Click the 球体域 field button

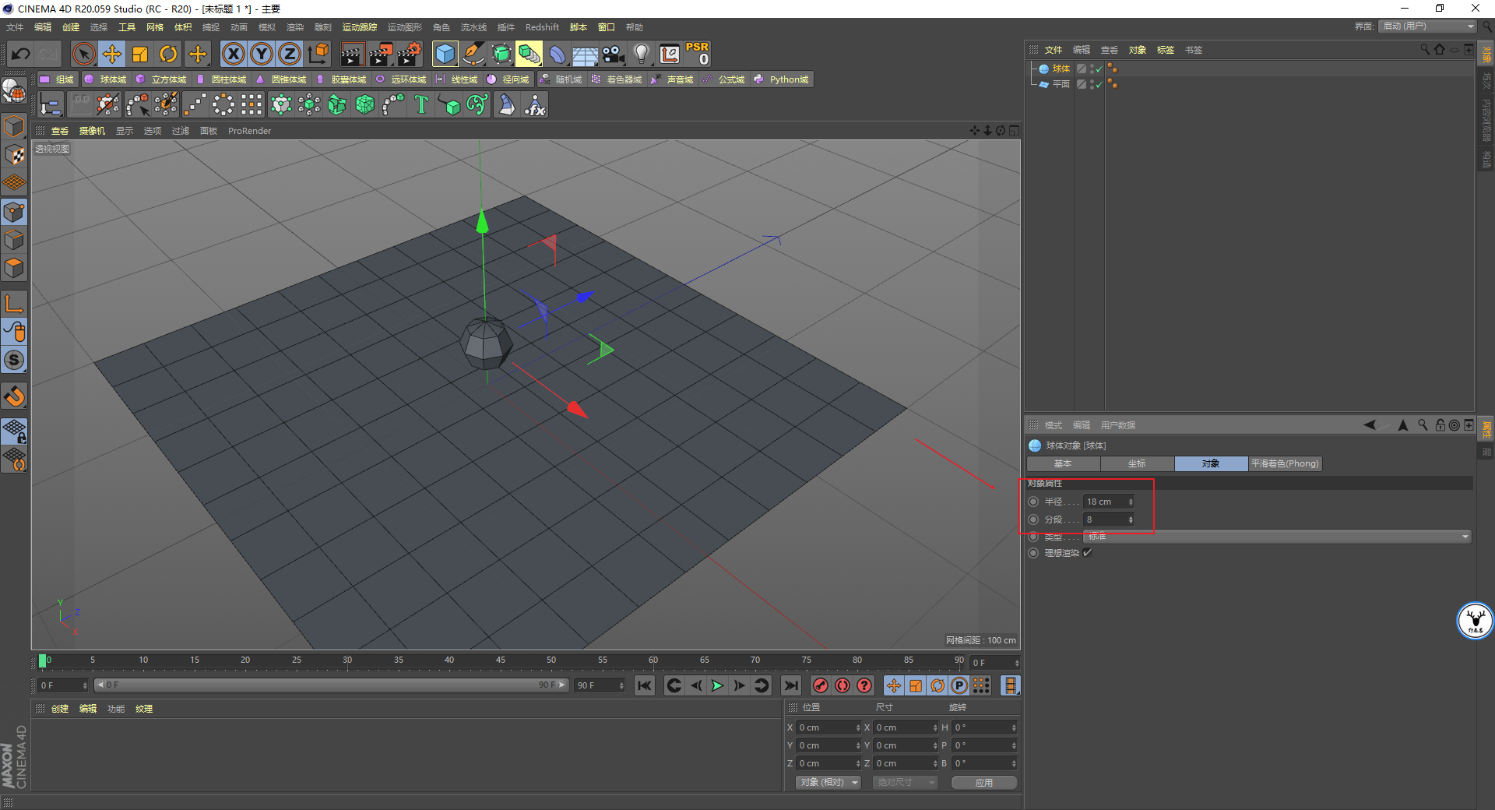pos(105,79)
